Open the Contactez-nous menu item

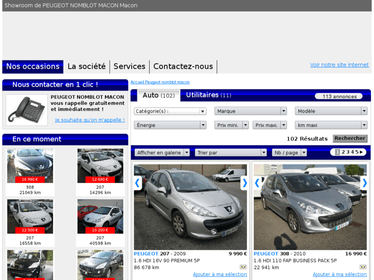click(x=183, y=66)
